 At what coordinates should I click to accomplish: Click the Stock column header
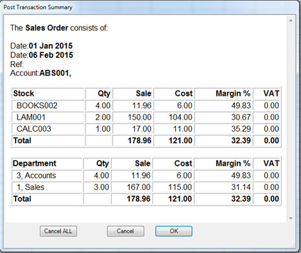[x=48, y=93]
